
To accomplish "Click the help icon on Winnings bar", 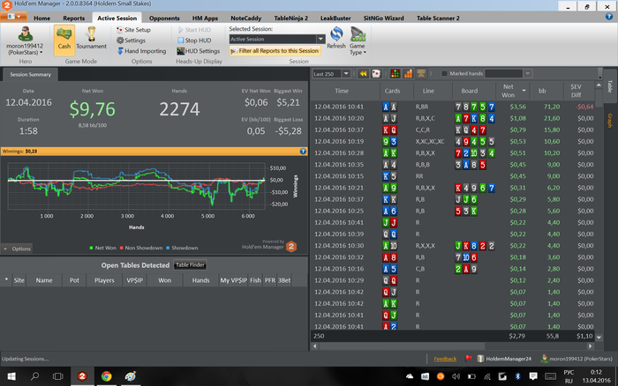I will (303, 151).
